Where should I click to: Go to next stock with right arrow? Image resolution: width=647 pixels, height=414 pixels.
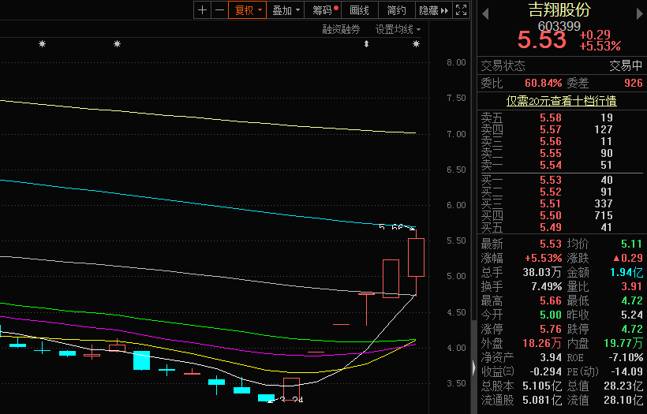click(x=640, y=14)
